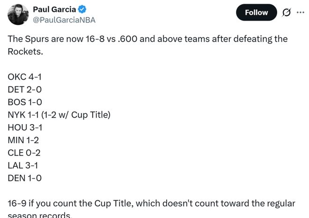Click the "MIN 1-2" record line
The image size is (309, 218).
(25, 140)
